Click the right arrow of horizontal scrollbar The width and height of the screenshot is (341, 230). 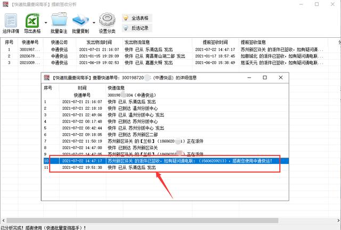pos(338,220)
